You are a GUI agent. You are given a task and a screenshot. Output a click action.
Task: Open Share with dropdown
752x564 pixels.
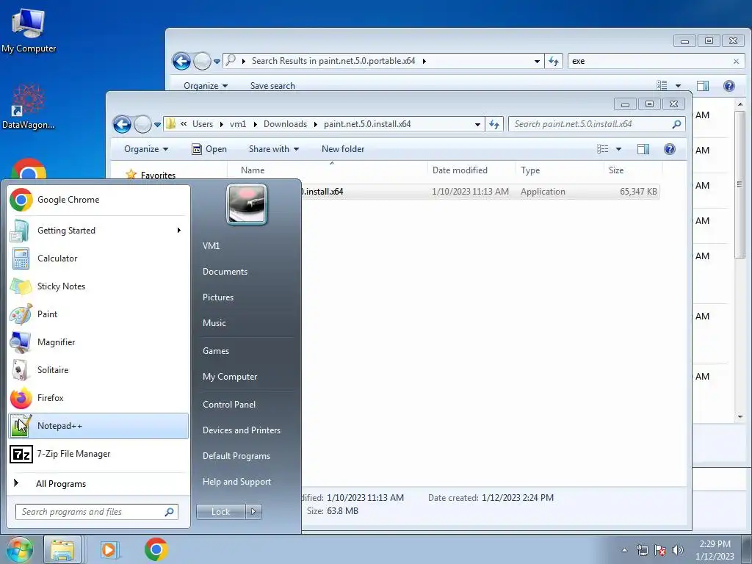(x=274, y=149)
